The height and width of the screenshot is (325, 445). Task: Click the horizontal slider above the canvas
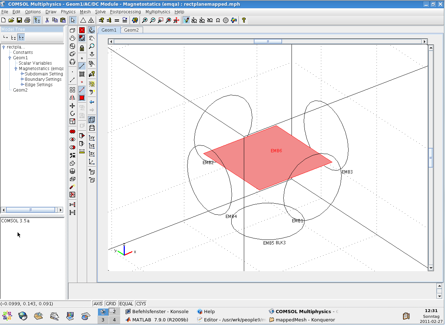268,41
